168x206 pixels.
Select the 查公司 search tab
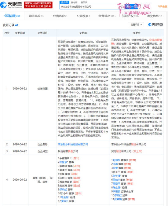(x=64, y=2)
